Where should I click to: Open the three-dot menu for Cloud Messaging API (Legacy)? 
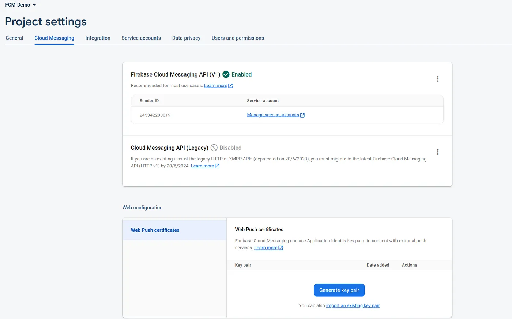[x=438, y=152]
